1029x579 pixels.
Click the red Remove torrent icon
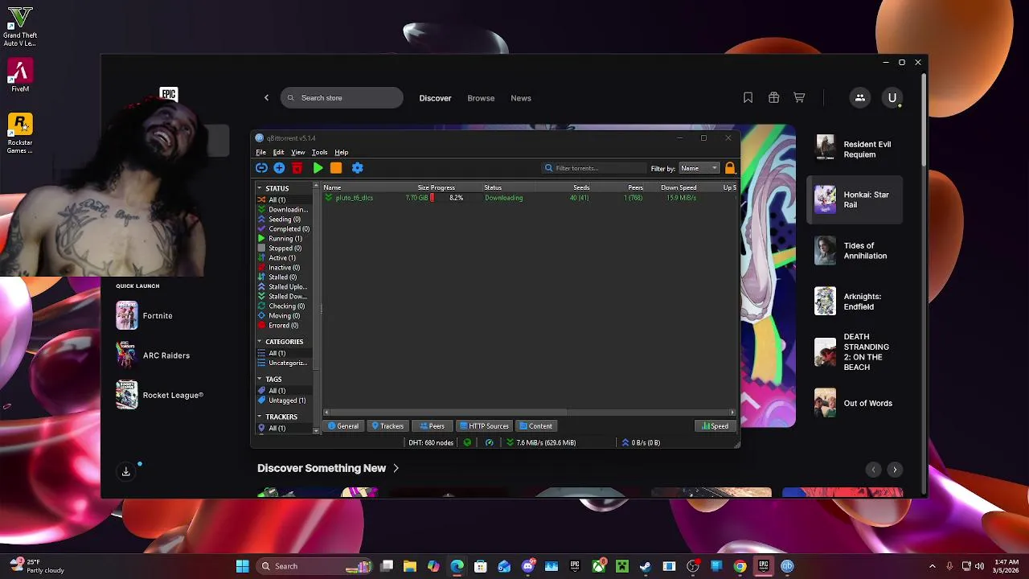297,168
